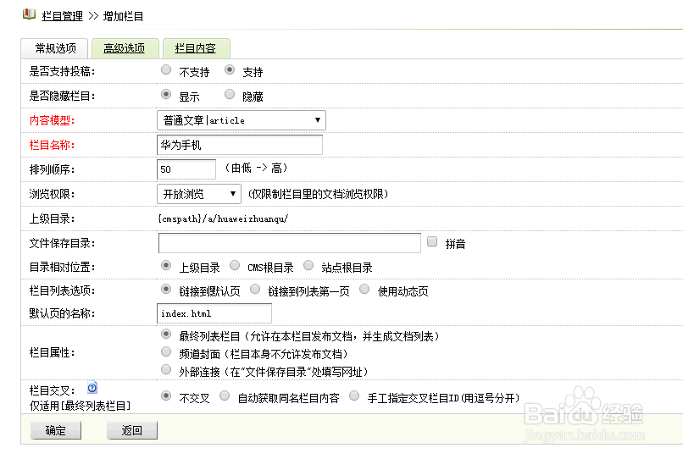Switch to the 栏目内容 tab

click(196, 48)
